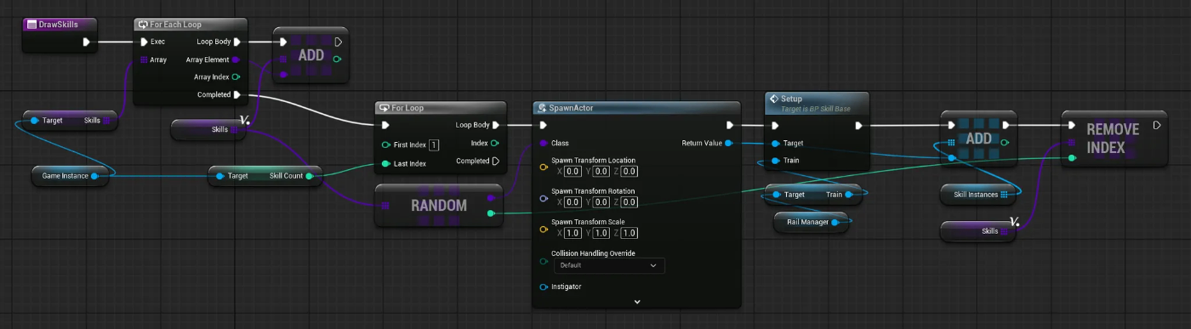Select the Spawn Transform Location pin

click(544, 167)
